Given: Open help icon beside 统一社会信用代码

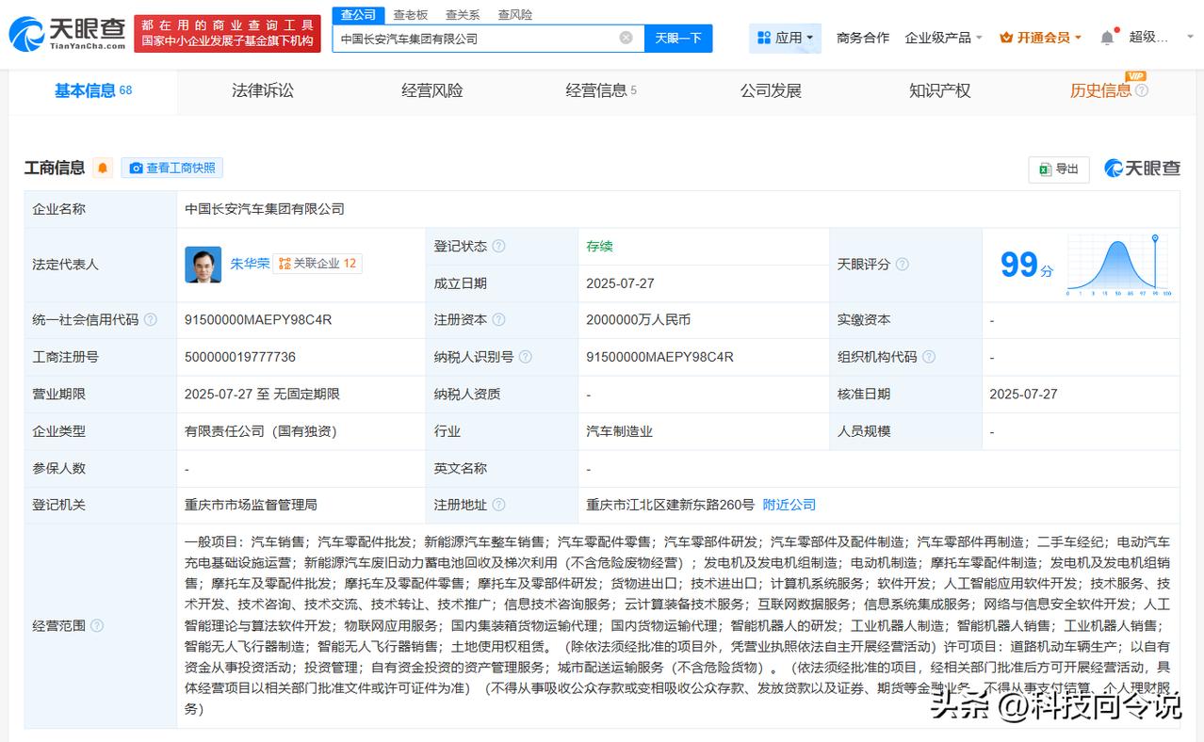Looking at the screenshot, I should pos(150,320).
